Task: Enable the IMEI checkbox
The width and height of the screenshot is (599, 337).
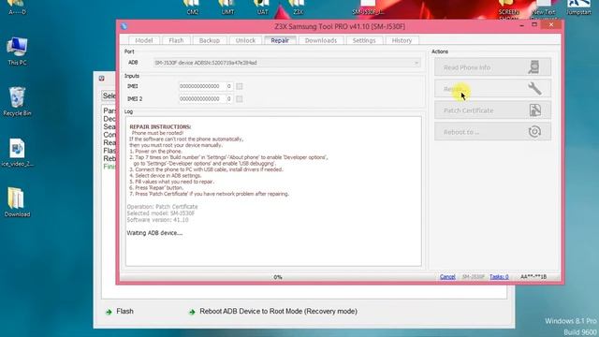Action: click(x=240, y=86)
